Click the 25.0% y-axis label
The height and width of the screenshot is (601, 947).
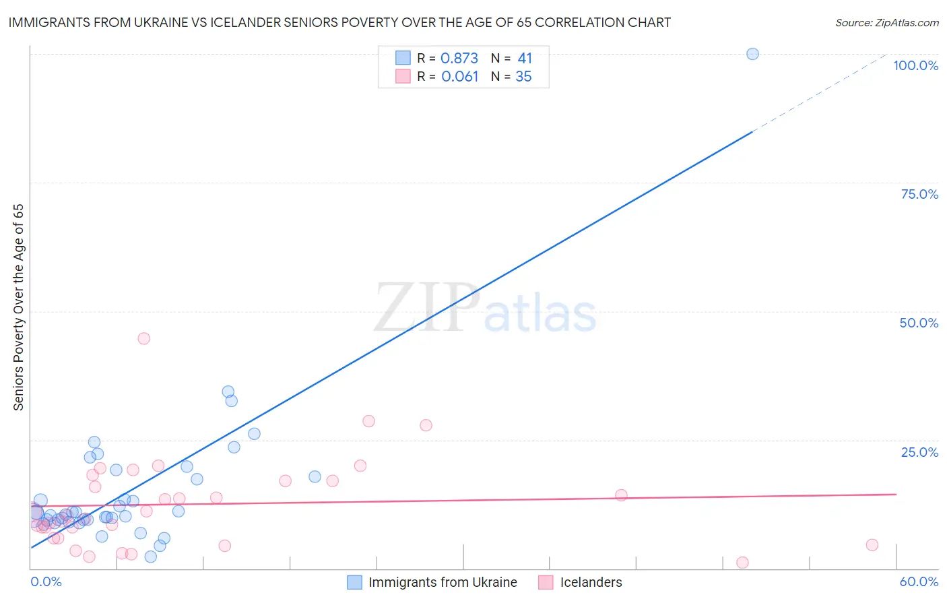click(x=919, y=451)
